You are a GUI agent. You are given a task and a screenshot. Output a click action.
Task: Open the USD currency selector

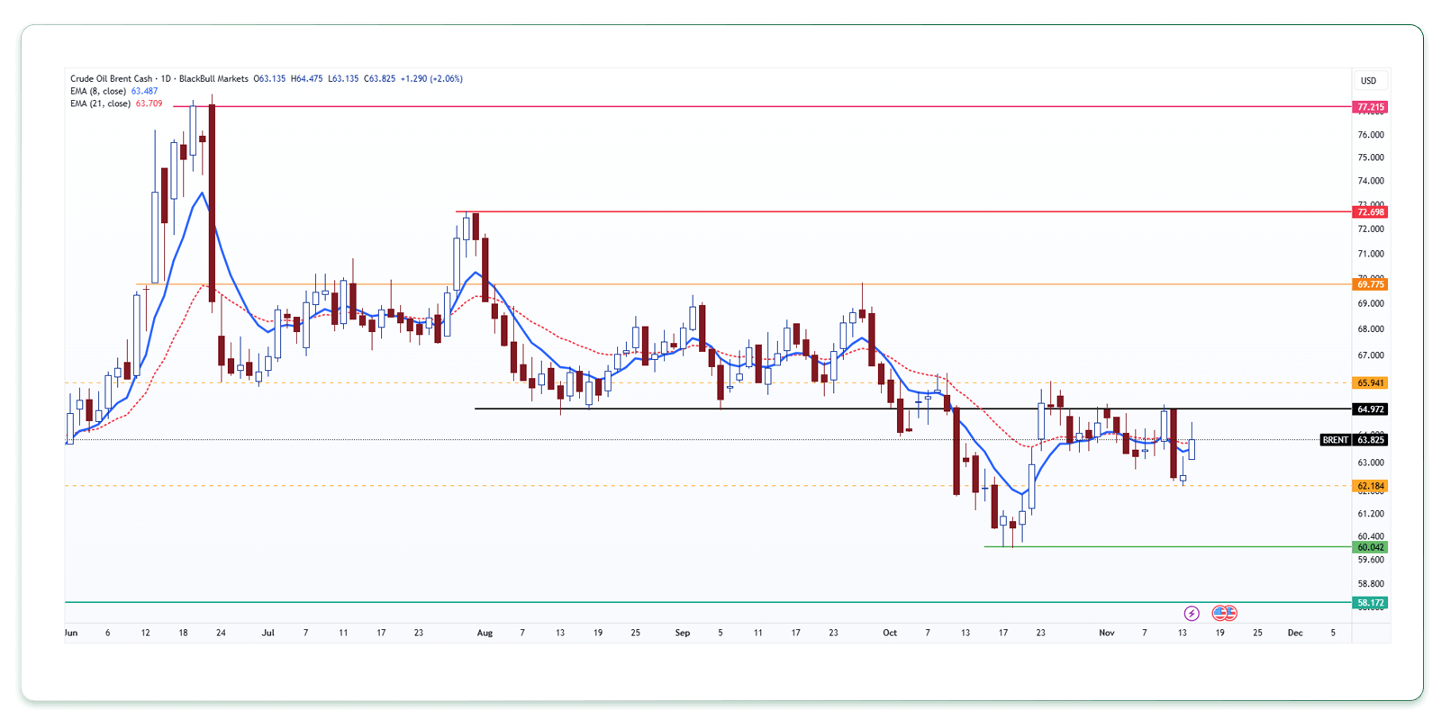tap(1368, 81)
